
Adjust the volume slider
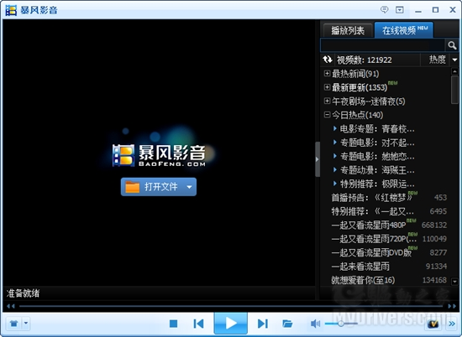pyautogui.click(x=341, y=324)
